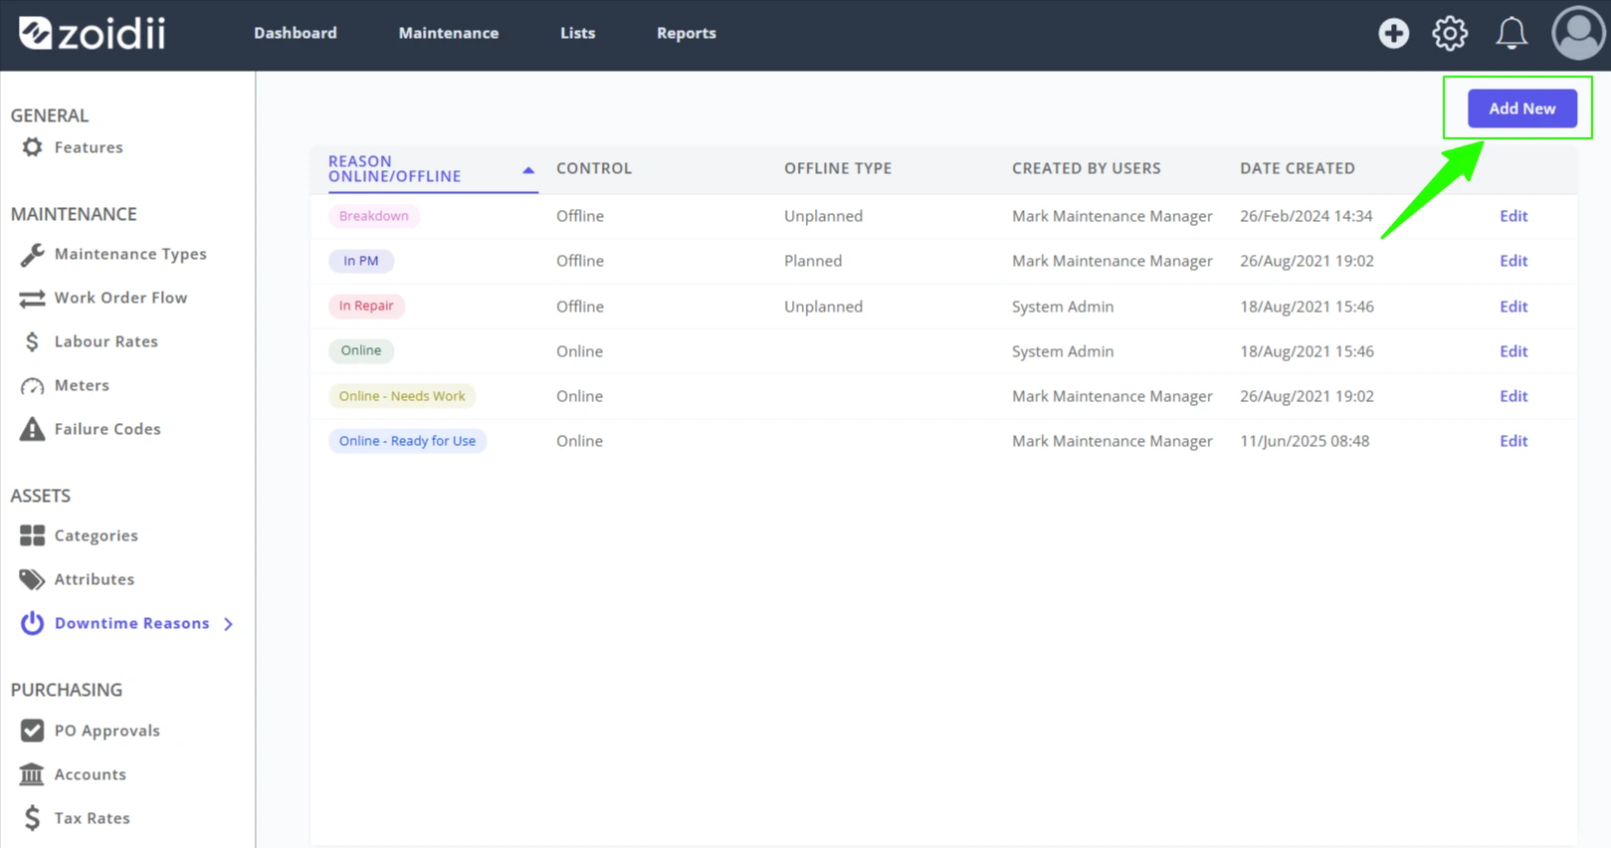Open the notifications bell icon
This screenshot has height=848, width=1611.
click(1511, 33)
